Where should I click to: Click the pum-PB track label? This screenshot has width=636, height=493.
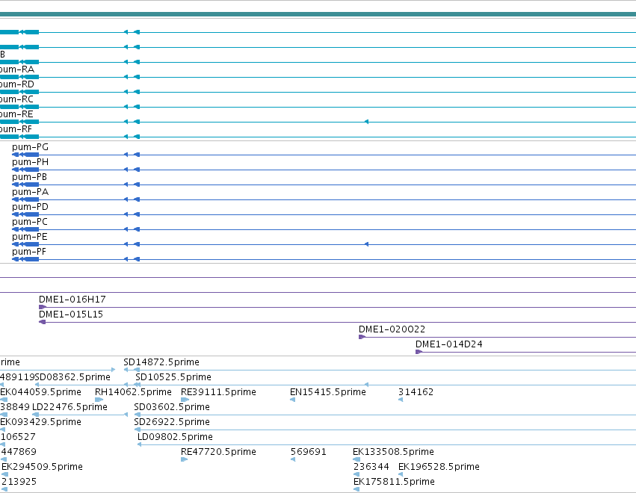[x=29, y=177]
